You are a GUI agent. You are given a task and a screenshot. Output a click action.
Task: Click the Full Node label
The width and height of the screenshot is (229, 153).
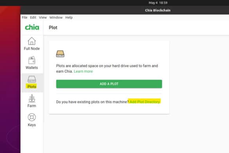[32, 49]
